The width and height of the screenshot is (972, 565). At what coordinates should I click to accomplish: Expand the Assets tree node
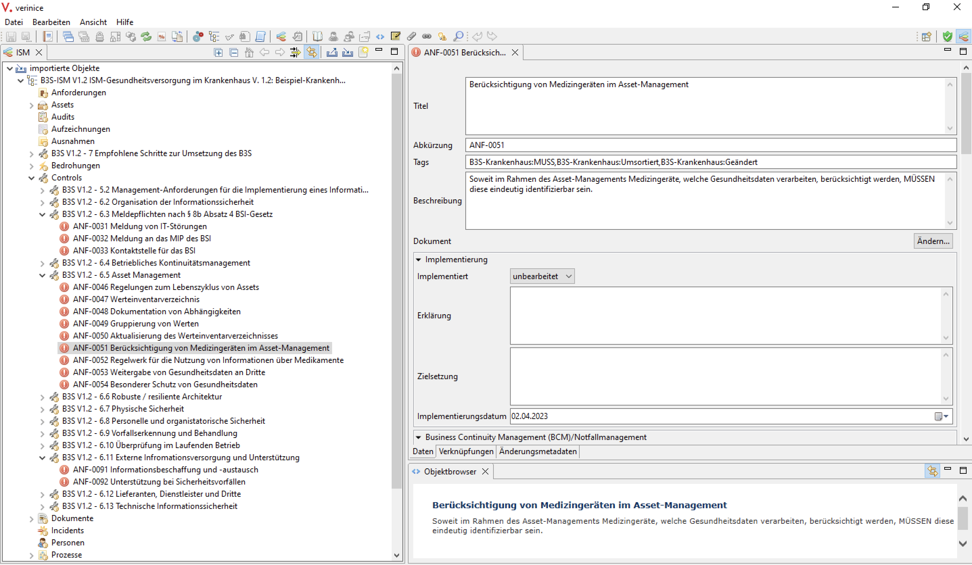point(32,105)
